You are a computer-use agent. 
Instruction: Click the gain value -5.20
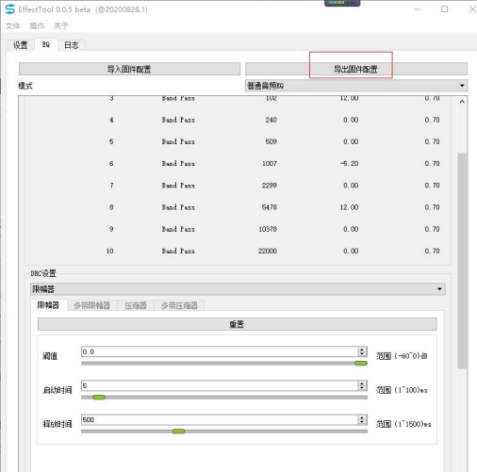tap(349, 163)
